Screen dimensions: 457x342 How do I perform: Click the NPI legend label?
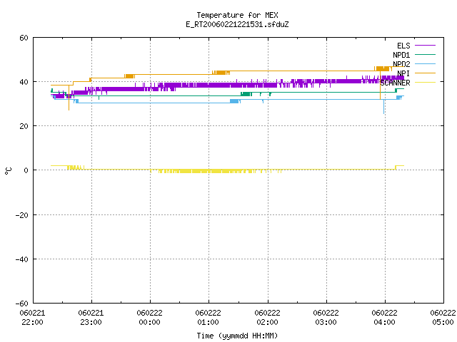[403, 73]
